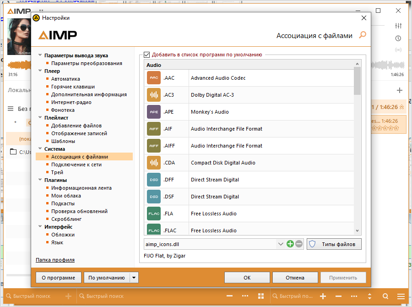The image size is (412, 307).
Task: Click the search magnifier at bottom bar right
Action: pyautogui.click(x=385, y=296)
